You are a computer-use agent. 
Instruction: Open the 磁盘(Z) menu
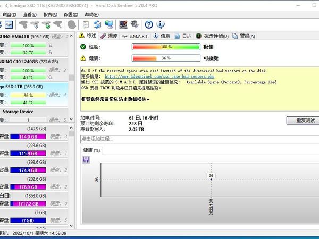coord(9,15)
